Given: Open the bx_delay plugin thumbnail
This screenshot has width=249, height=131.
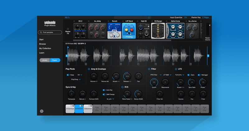Looking at the screenshot, I should tap(97, 31).
